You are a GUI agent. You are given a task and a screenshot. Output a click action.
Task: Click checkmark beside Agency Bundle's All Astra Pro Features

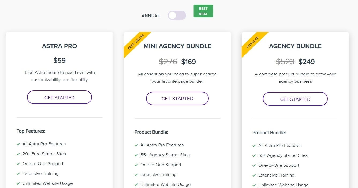tap(254, 146)
